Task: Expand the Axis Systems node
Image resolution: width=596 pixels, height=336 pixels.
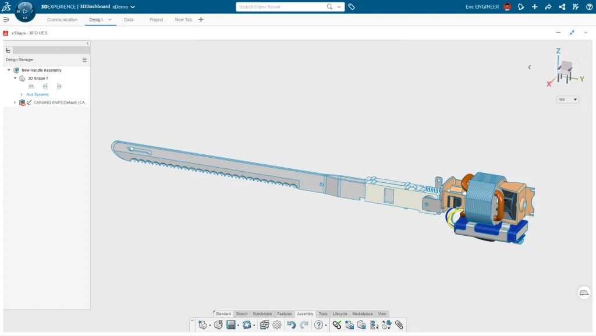Action: [x=22, y=94]
